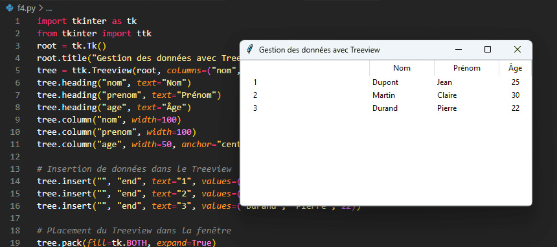Click the Durand cell
Image resolution: width=557 pixels, height=247 pixels.
385,108
